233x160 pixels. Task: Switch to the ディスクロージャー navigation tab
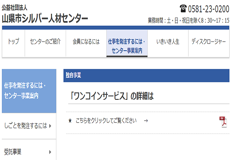208,42
